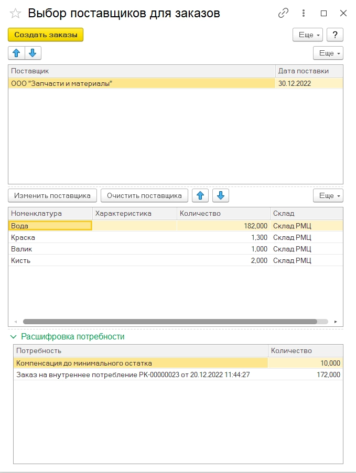Select the Краска row in items table
Viewport: 356px width, 473px height.
click(x=50, y=237)
